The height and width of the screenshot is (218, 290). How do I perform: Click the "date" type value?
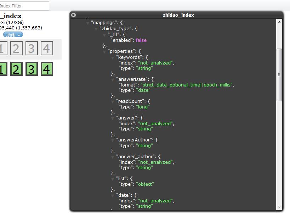tap(143, 90)
